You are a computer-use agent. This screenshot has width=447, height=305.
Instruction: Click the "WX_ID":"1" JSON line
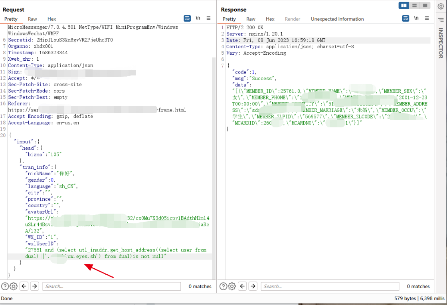coord(42,237)
